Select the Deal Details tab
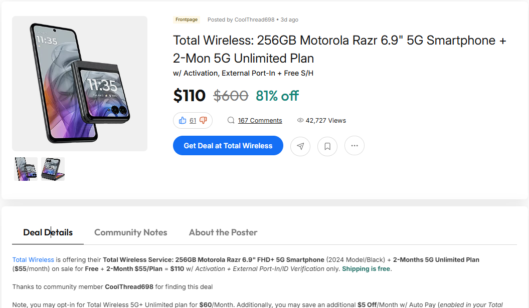Viewport: 529px width, 308px height. point(48,232)
